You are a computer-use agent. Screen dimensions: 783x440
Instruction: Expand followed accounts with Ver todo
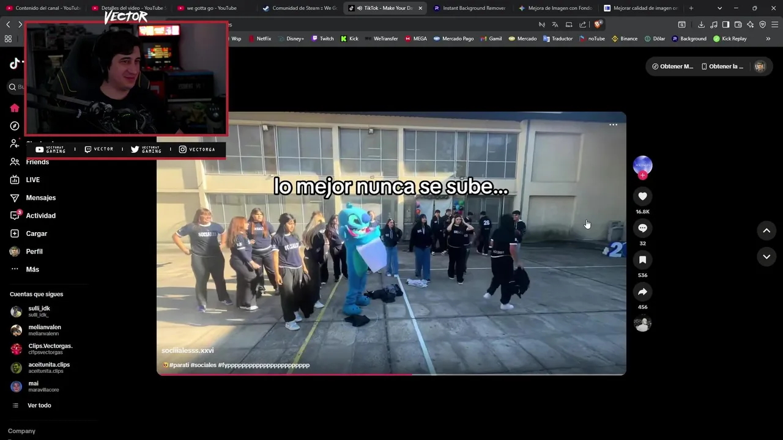[x=32, y=405]
